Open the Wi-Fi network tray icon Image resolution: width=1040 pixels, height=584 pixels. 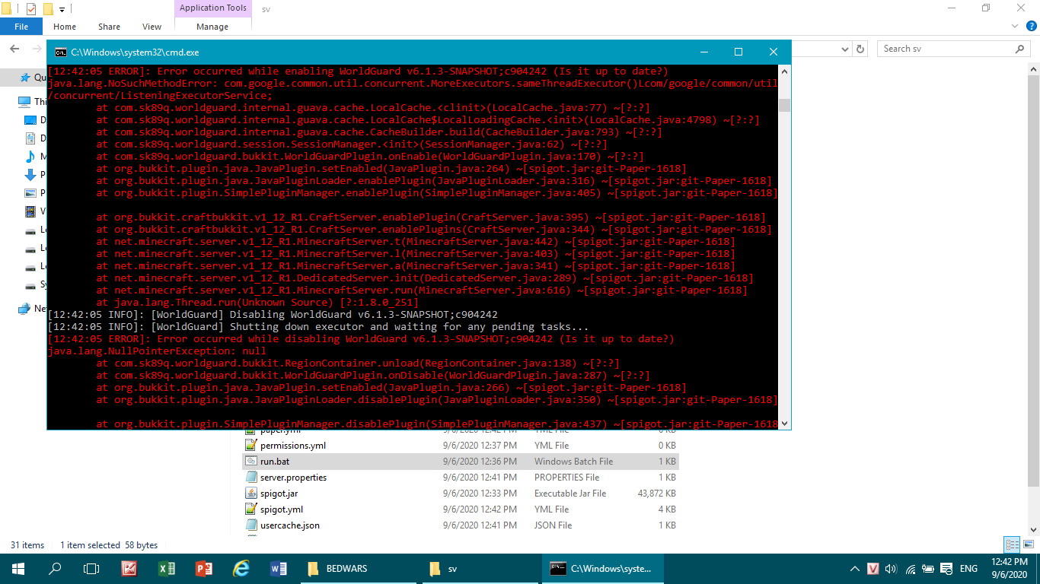coord(910,569)
